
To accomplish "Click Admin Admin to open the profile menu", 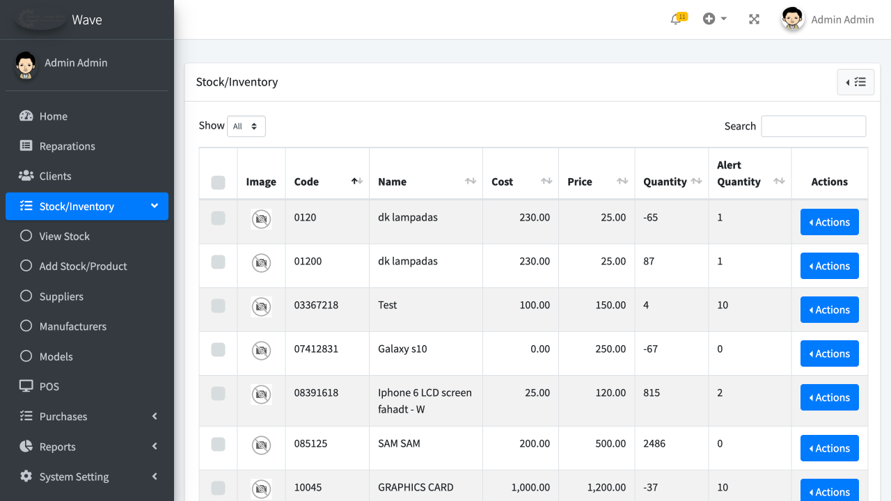I will 842,19.
